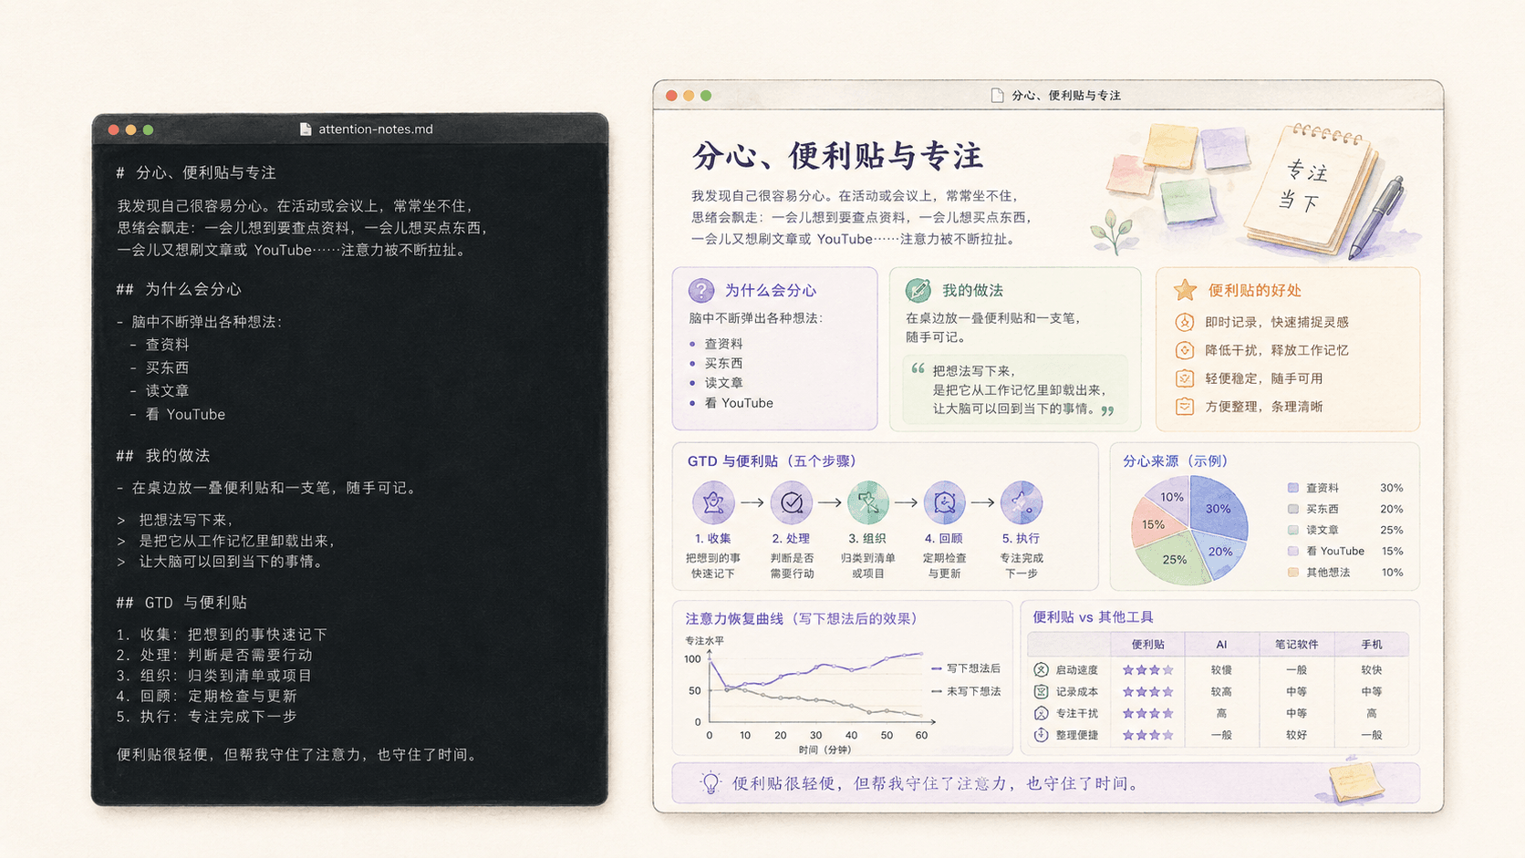The width and height of the screenshot is (1525, 858).
Task: Minimize the 分心、便利贴与专注 preview window
Action: pyautogui.click(x=689, y=95)
